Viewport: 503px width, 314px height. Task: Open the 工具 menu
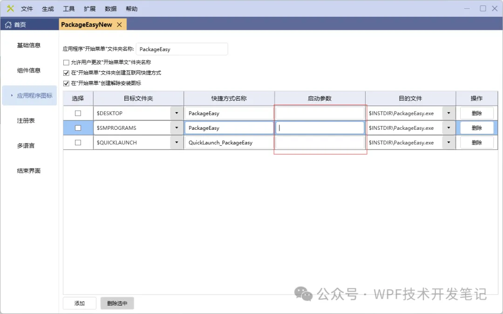68,9
